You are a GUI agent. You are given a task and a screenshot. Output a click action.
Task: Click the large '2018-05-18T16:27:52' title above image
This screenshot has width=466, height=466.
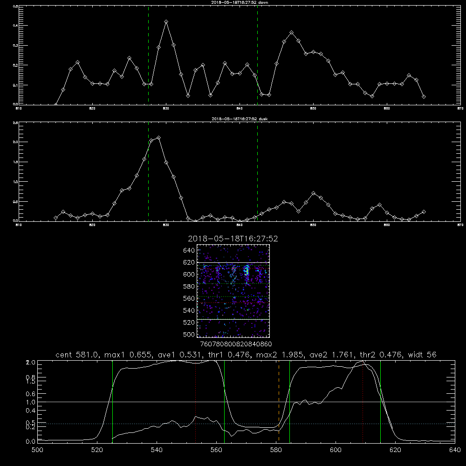(233, 239)
